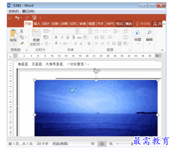Toggle Bold formatting

[56, 37]
